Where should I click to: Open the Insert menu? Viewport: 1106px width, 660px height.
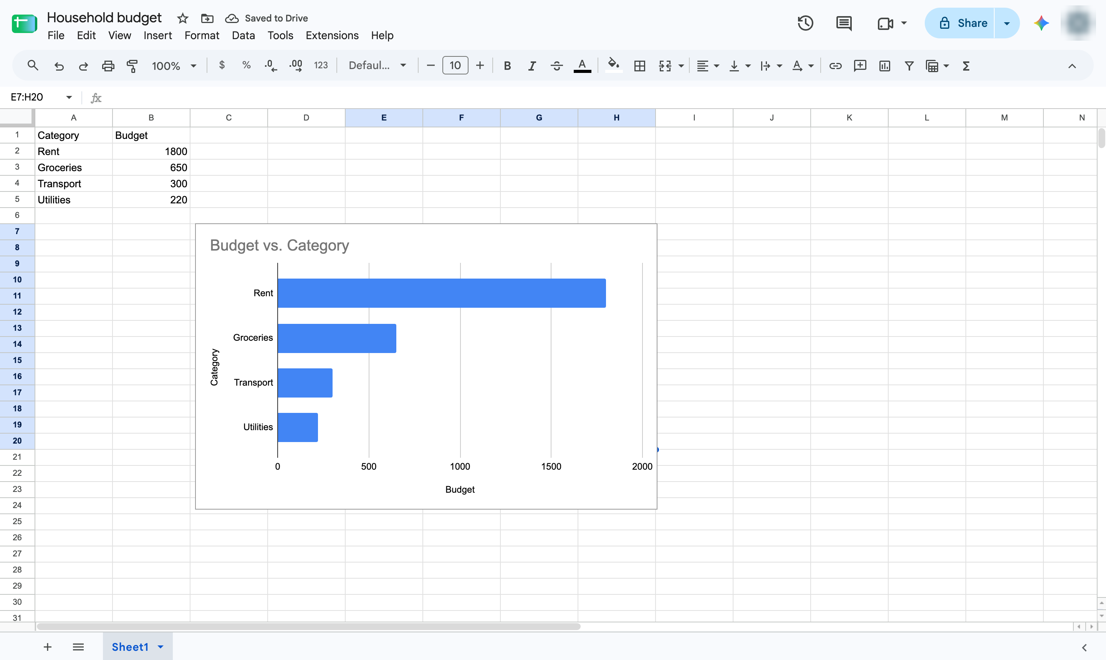[157, 36]
